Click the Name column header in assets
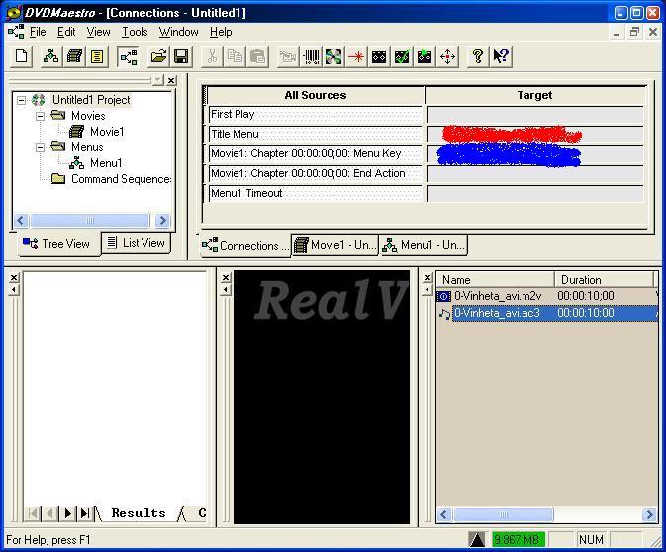This screenshot has width=666, height=552. 495,280
